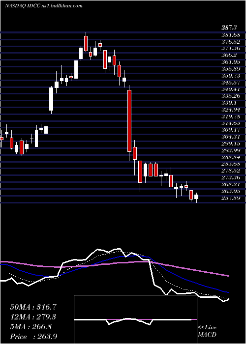Image resolution: width=246 pixels, height=344 pixels.
Task: Click the 263.05 price axis label
Action: (231, 191)
